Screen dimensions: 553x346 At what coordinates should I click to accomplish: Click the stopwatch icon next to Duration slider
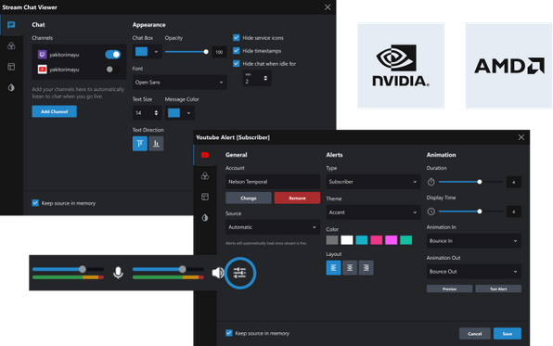click(431, 182)
